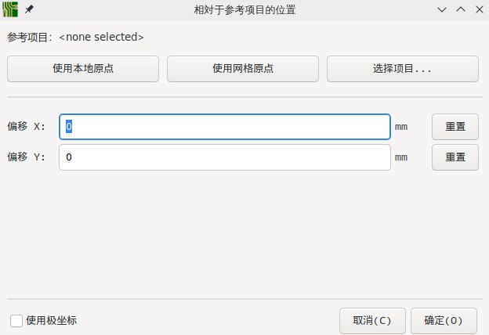Click the 使用极坐标 label text
489x335 pixels.
52,320
